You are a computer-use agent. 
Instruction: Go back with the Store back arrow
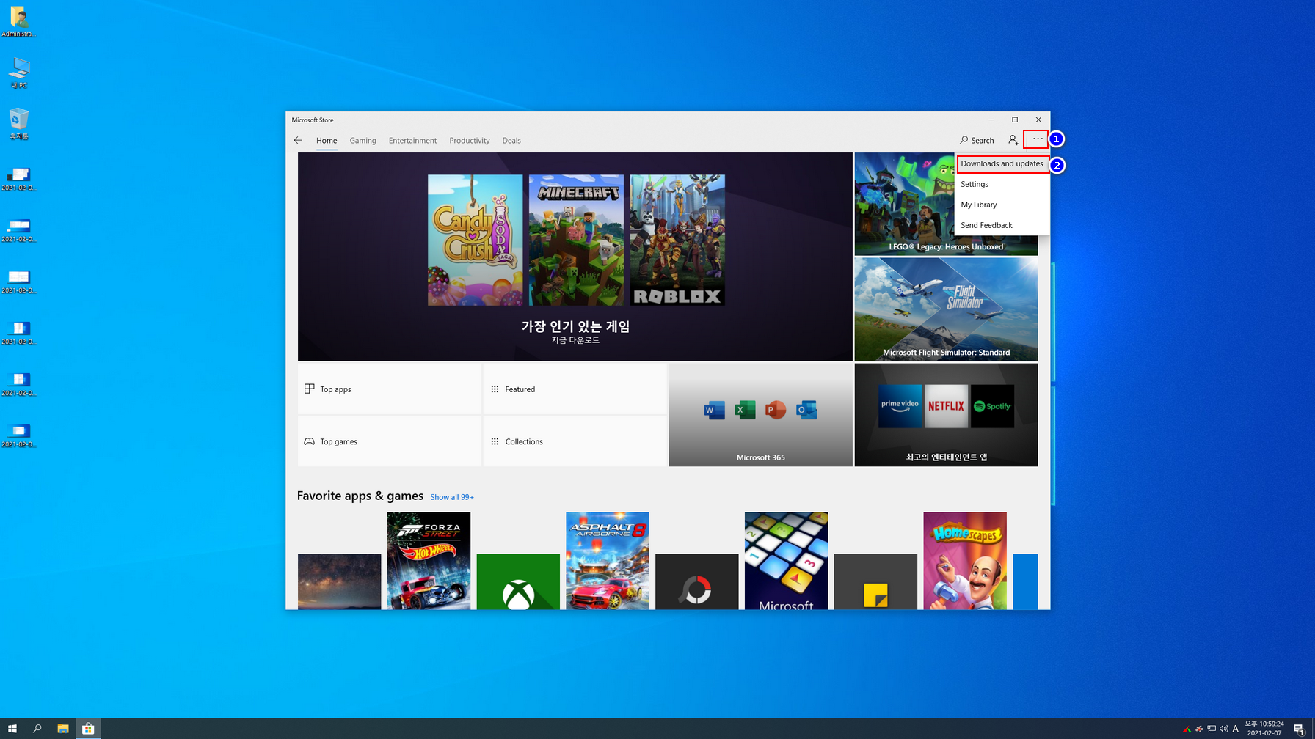[298, 140]
